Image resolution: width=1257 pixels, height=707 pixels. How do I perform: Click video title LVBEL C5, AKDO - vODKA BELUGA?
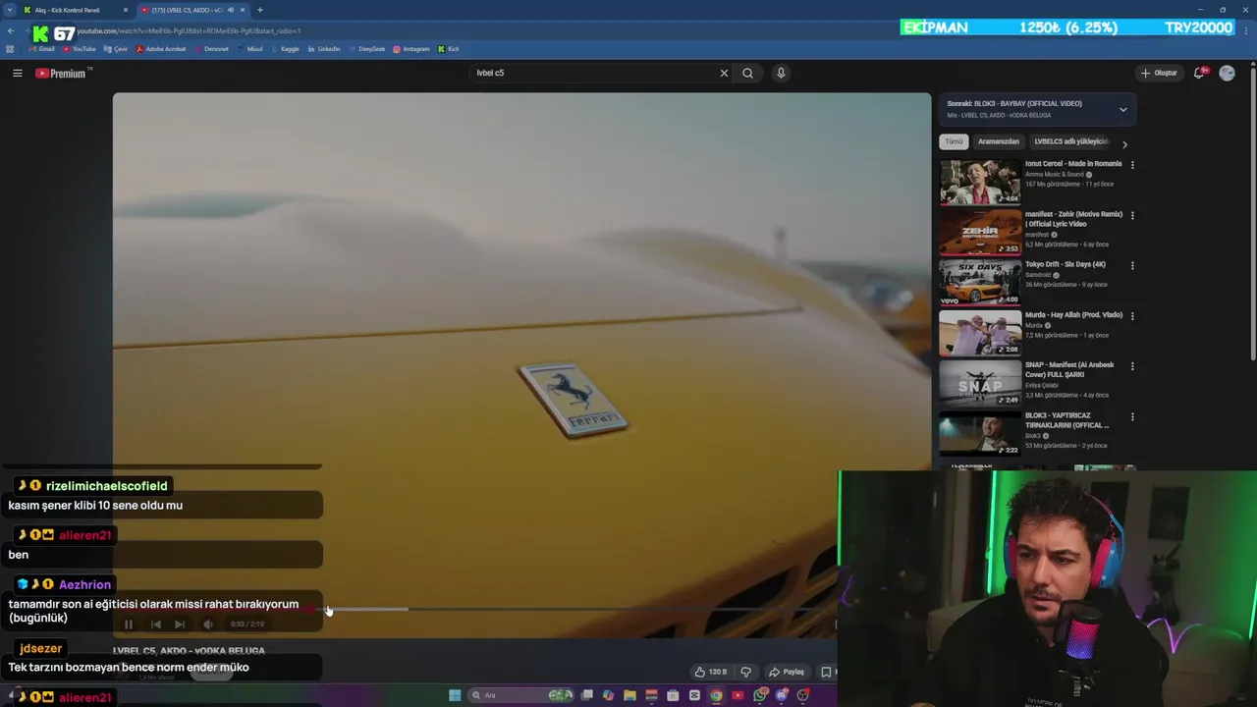tap(189, 650)
